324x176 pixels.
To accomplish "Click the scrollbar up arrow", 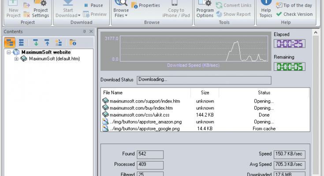I will coord(316,33).
